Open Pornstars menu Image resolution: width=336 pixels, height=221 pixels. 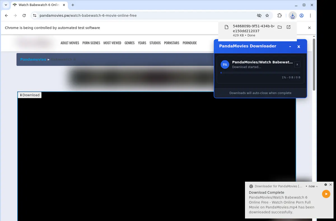pyautogui.click(x=172, y=43)
